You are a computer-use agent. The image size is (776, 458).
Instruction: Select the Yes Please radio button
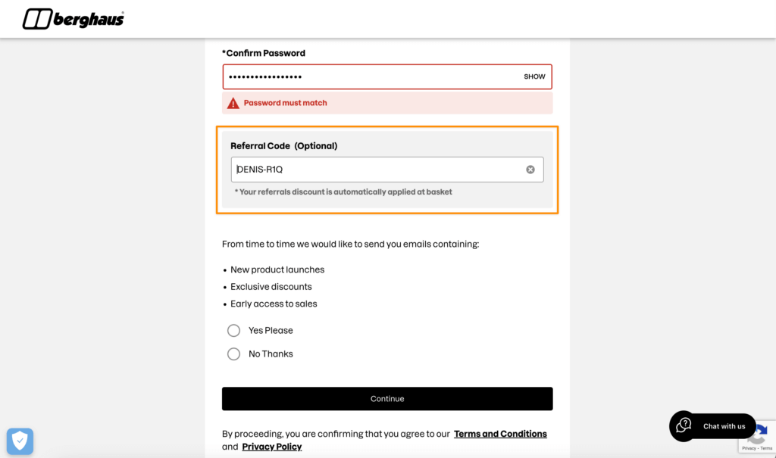(x=233, y=330)
